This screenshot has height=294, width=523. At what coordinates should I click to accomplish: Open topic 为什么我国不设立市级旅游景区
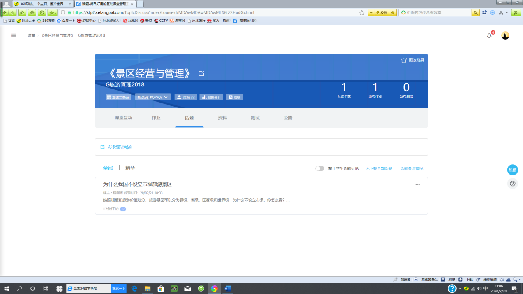(137, 184)
